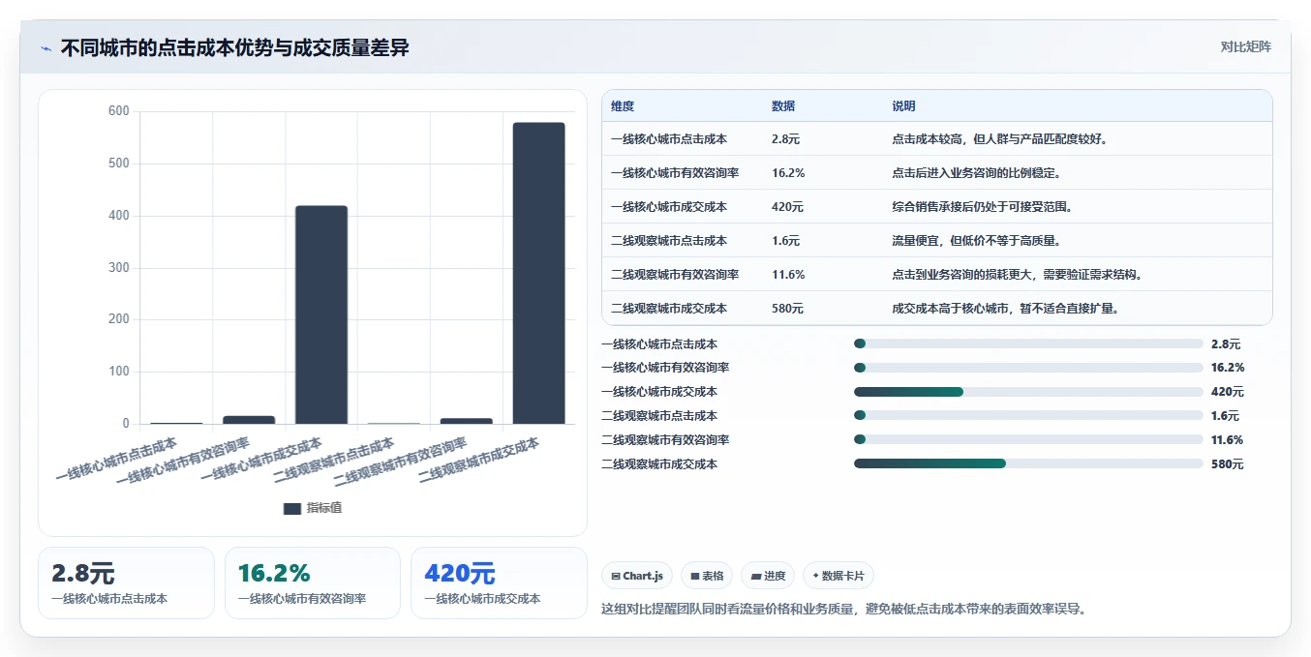Click the 1.6元 progress value label
This screenshot has height=657, width=1311.
(1226, 416)
